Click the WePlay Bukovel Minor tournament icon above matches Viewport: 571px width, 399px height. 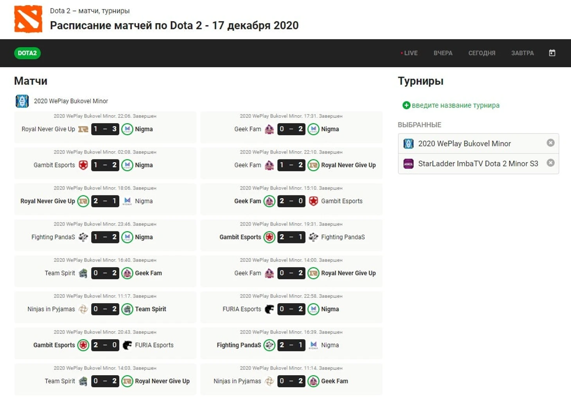[x=22, y=101]
